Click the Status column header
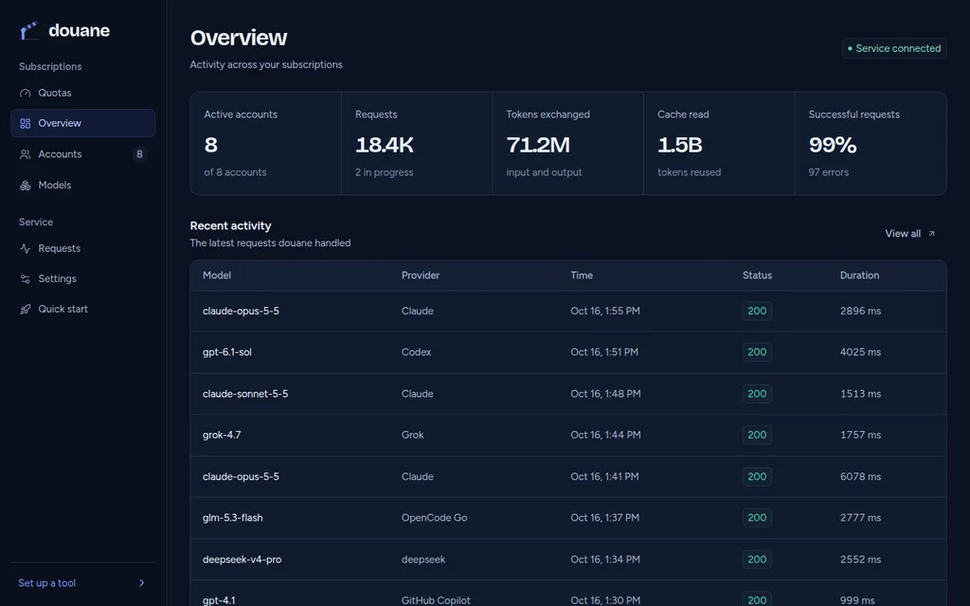970x606 pixels. tap(757, 276)
